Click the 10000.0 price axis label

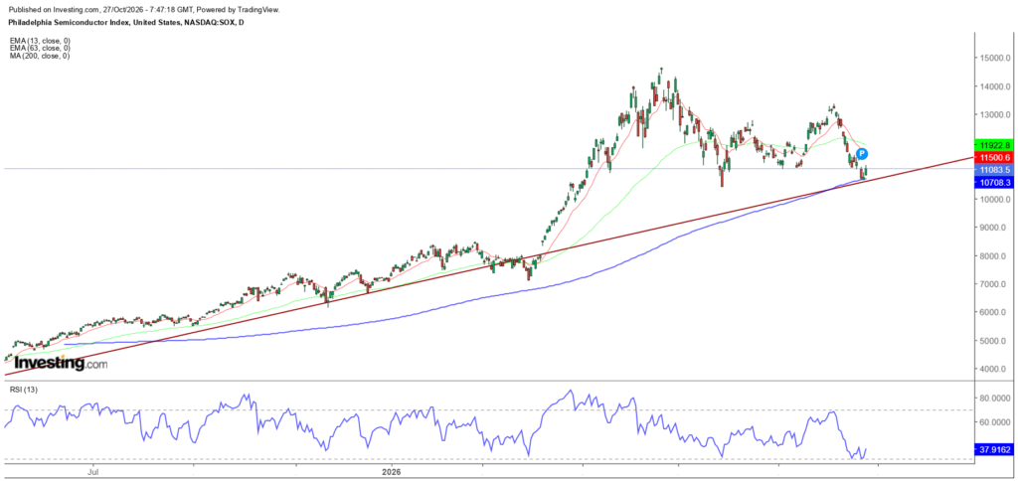(993, 200)
